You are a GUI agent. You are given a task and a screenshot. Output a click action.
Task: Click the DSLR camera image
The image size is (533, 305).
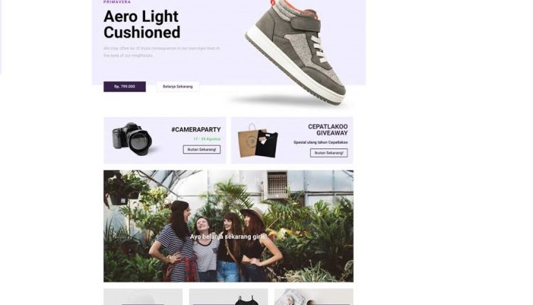[133, 139]
